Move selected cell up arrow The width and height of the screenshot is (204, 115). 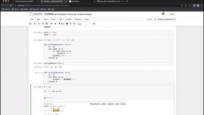tap(51, 24)
